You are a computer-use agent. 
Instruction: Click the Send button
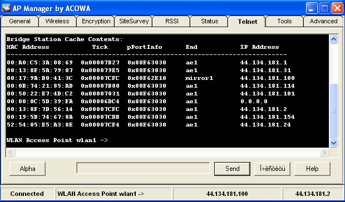tap(233, 169)
